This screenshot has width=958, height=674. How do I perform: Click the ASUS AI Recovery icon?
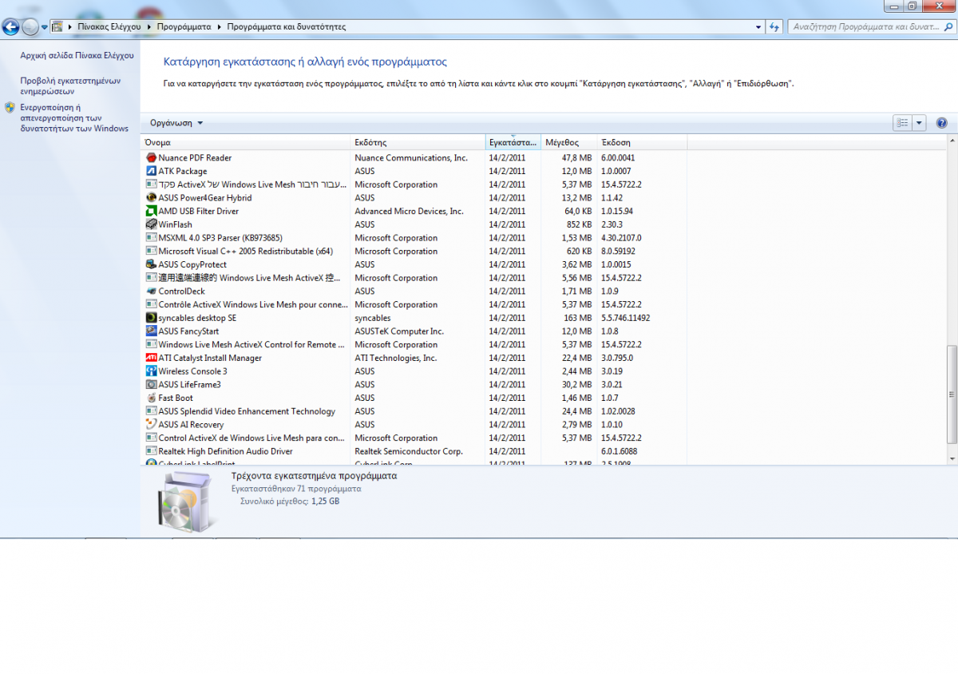pyautogui.click(x=152, y=425)
